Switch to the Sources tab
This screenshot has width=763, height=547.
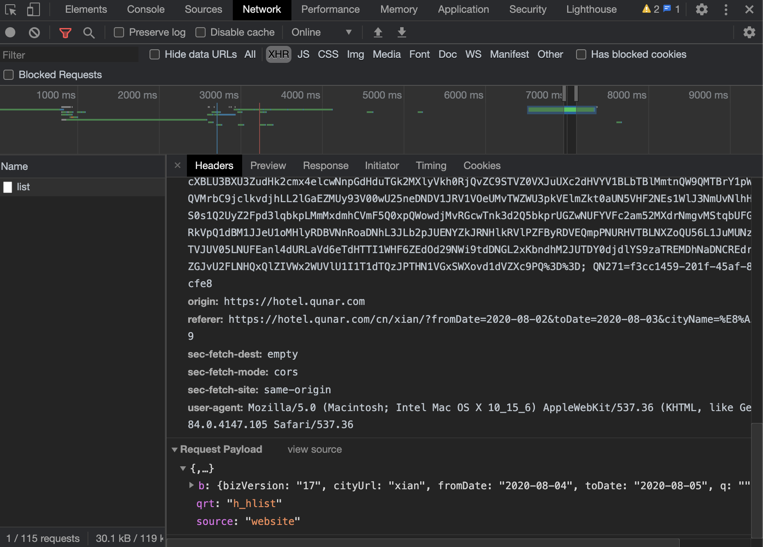[203, 9]
